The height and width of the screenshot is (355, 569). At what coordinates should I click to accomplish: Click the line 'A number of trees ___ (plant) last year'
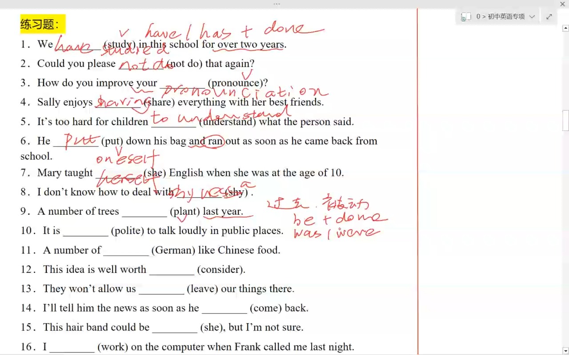[132, 211]
